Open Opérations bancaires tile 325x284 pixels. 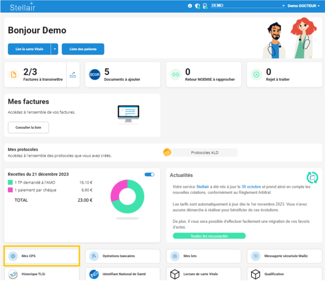click(x=123, y=256)
